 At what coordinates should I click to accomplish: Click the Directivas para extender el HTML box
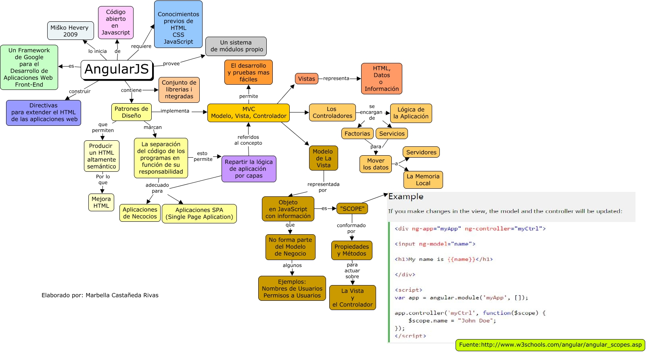point(44,112)
